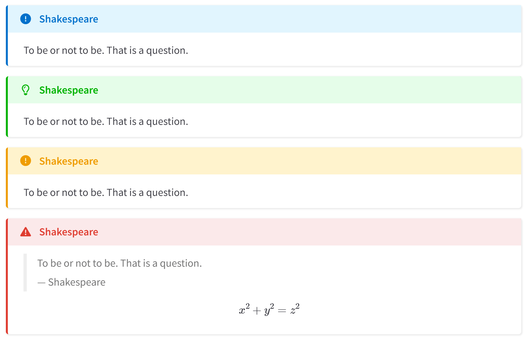Viewport: 529px width, 342px height.
Task: Click the orange exclamation circle icon
Action: [25, 161]
